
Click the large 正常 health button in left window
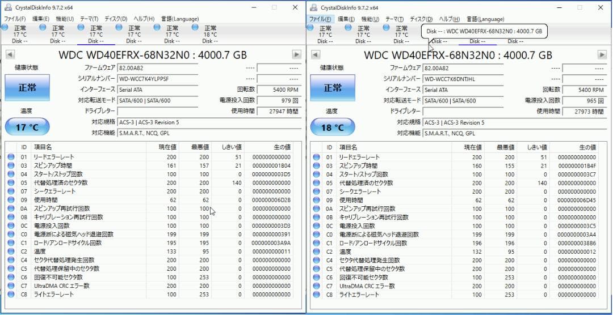(27, 87)
